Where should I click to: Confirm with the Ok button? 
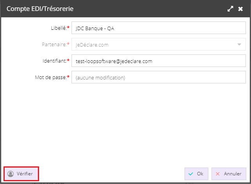[x=196, y=174]
